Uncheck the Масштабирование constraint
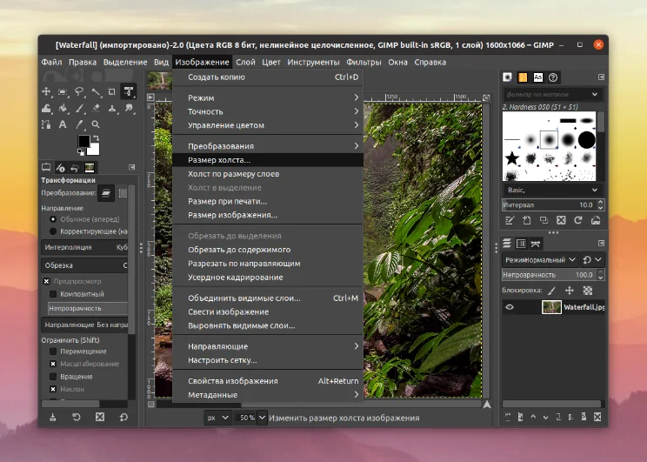 (x=53, y=364)
